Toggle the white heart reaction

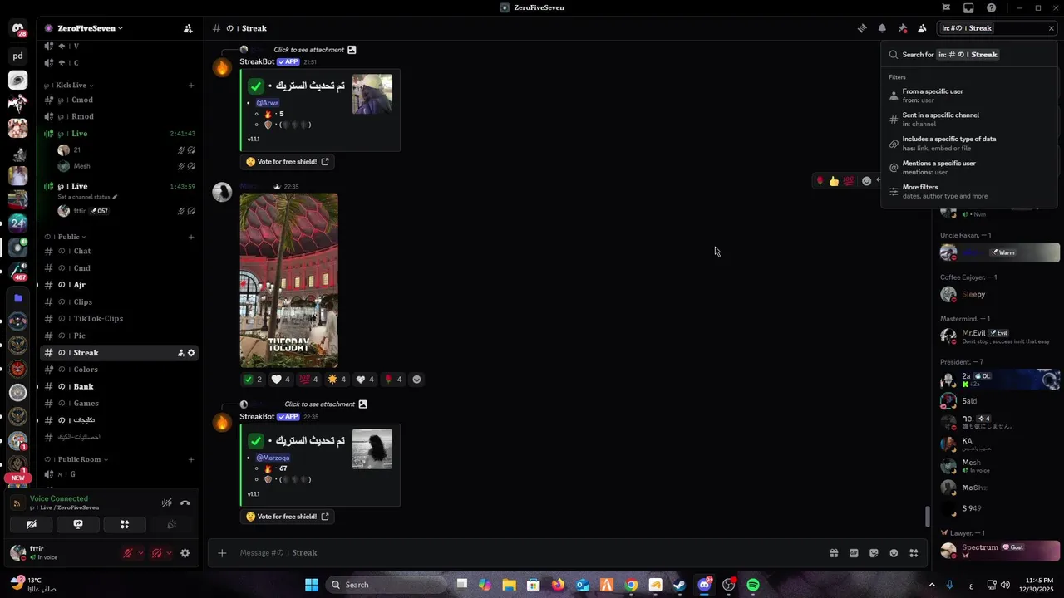pyautogui.click(x=281, y=380)
